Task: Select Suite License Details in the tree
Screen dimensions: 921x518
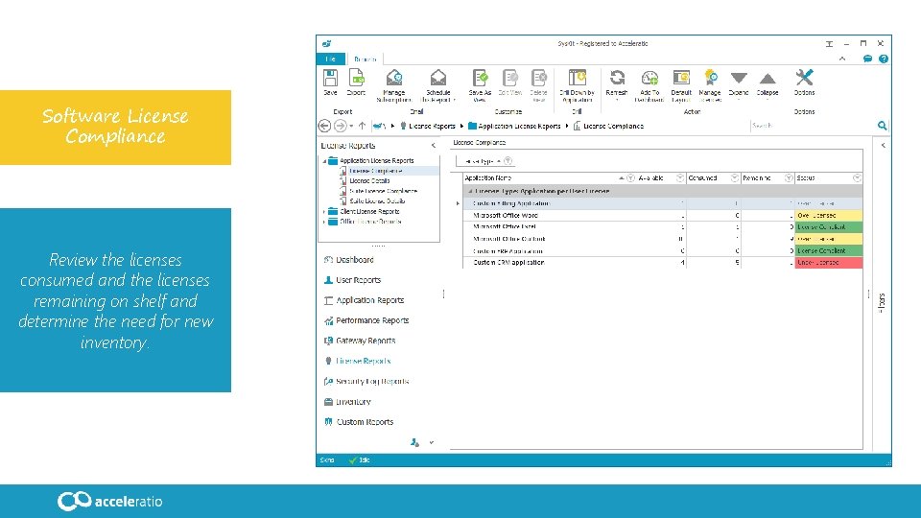Action: coord(377,200)
